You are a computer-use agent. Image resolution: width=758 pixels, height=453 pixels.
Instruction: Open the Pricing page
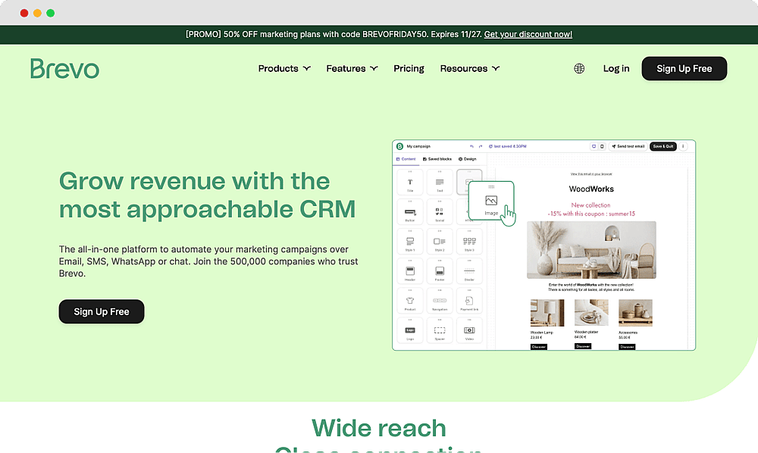pyautogui.click(x=409, y=69)
